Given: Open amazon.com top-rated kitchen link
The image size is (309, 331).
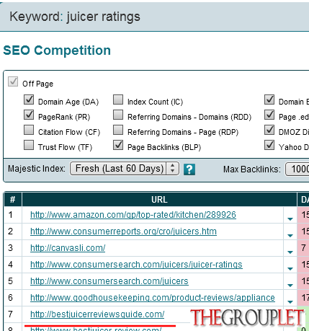Looking at the screenshot, I should [133, 215].
